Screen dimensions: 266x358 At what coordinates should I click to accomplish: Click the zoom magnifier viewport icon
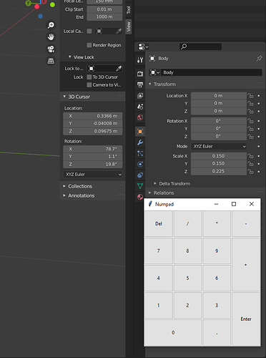tap(51, 25)
